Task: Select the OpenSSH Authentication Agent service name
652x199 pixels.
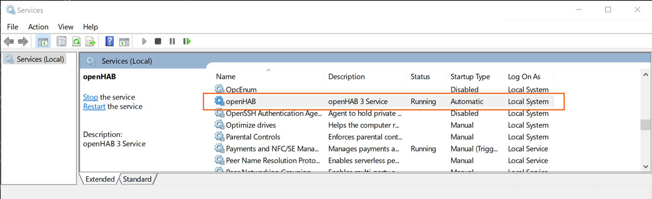Action: pos(274,113)
